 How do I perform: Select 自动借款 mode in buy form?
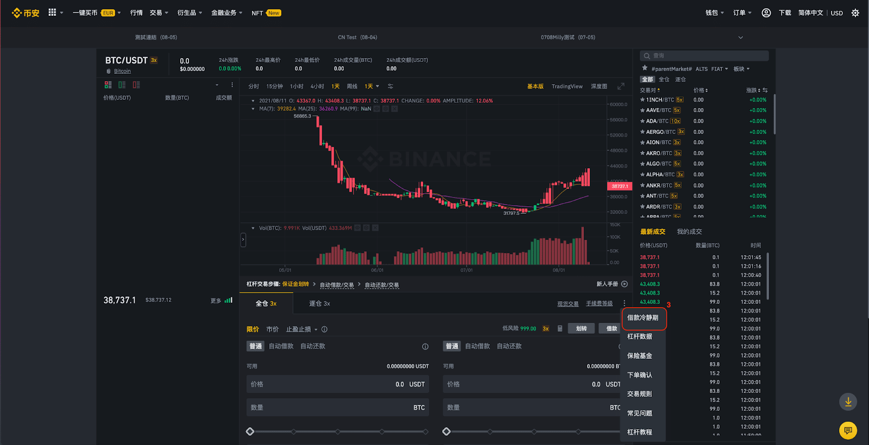(281, 346)
